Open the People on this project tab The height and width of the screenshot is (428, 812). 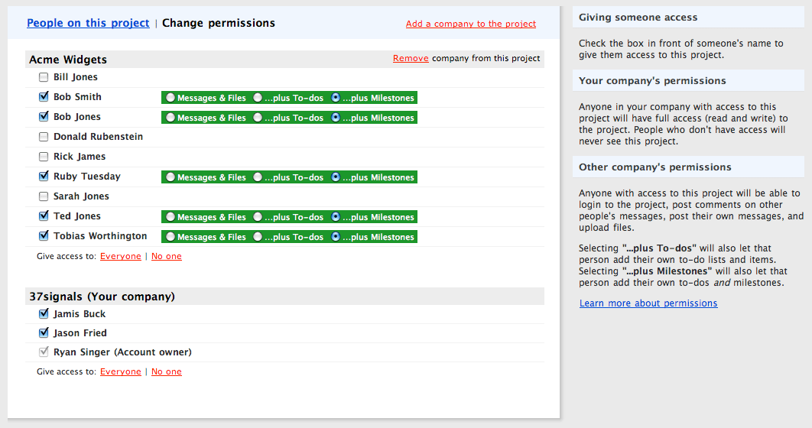click(88, 23)
